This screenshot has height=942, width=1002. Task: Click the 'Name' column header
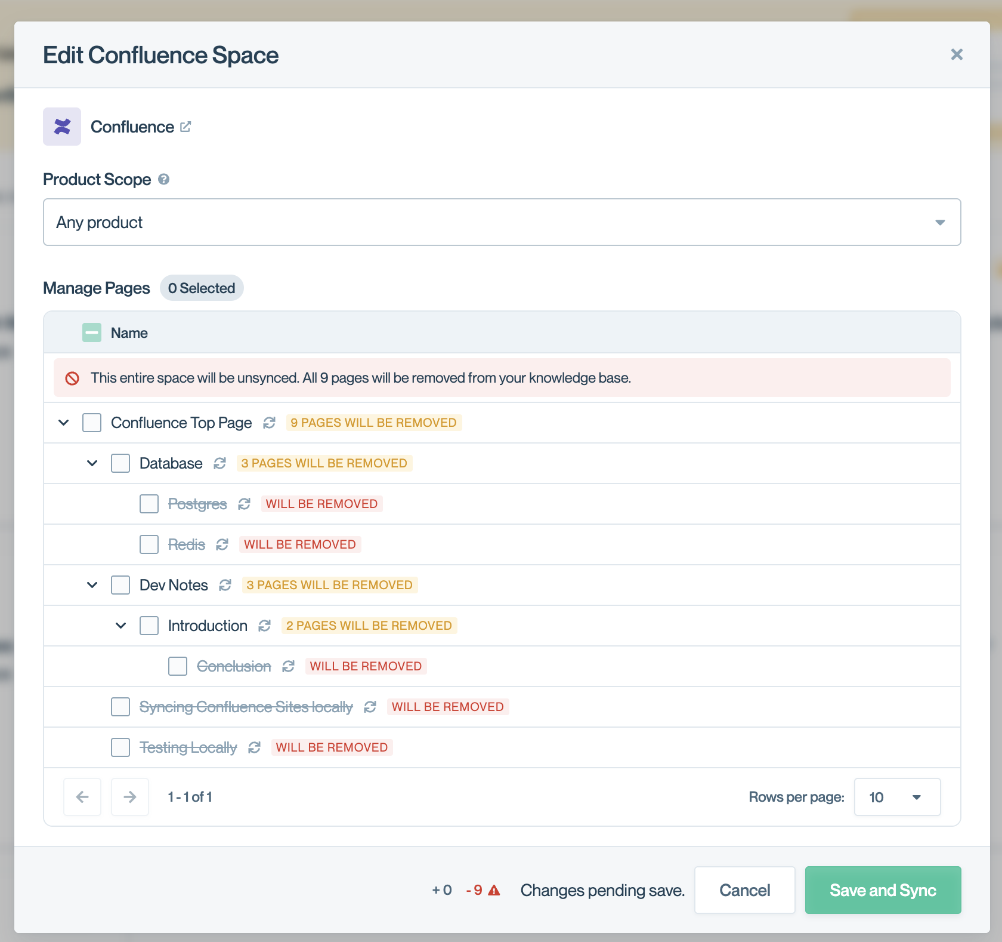(129, 333)
